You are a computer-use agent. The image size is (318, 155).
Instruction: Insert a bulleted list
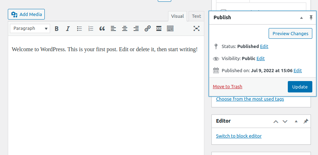[x=80, y=28]
